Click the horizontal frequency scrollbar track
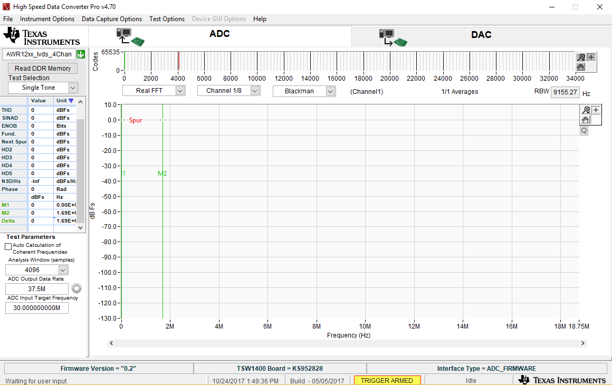Image resolution: width=612 pixels, height=385 pixels. pyautogui.click(x=347, y=343)
